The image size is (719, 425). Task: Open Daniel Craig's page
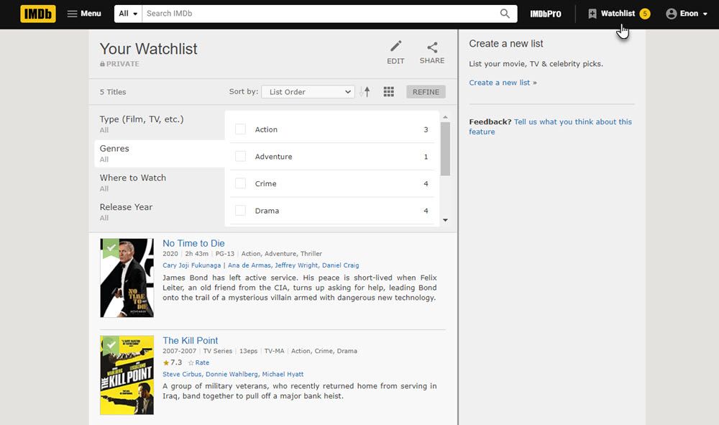click(341, 265)
